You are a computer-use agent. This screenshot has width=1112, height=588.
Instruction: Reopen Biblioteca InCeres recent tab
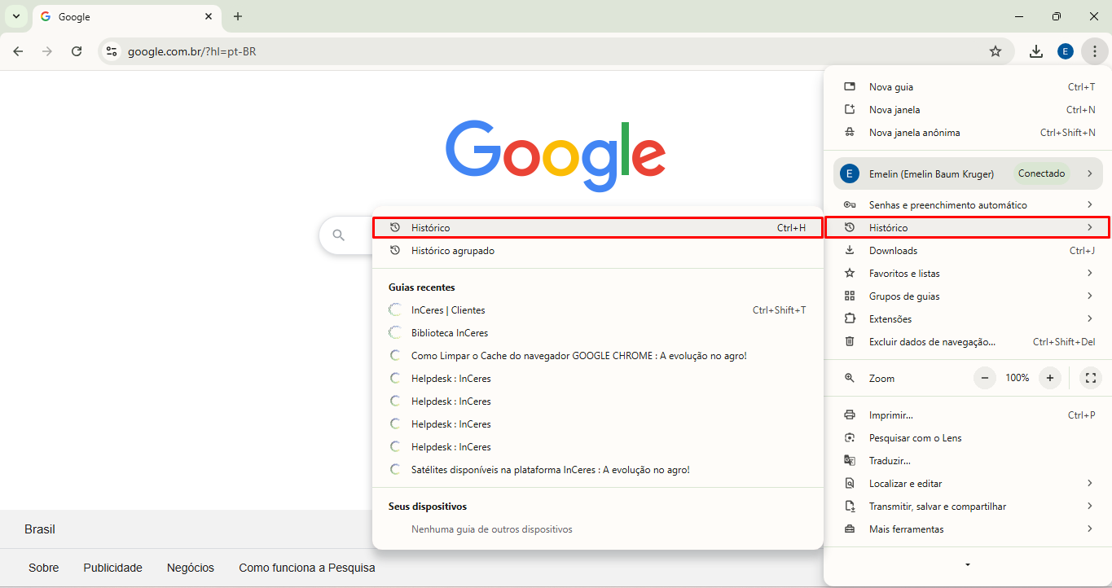[597, 333]
